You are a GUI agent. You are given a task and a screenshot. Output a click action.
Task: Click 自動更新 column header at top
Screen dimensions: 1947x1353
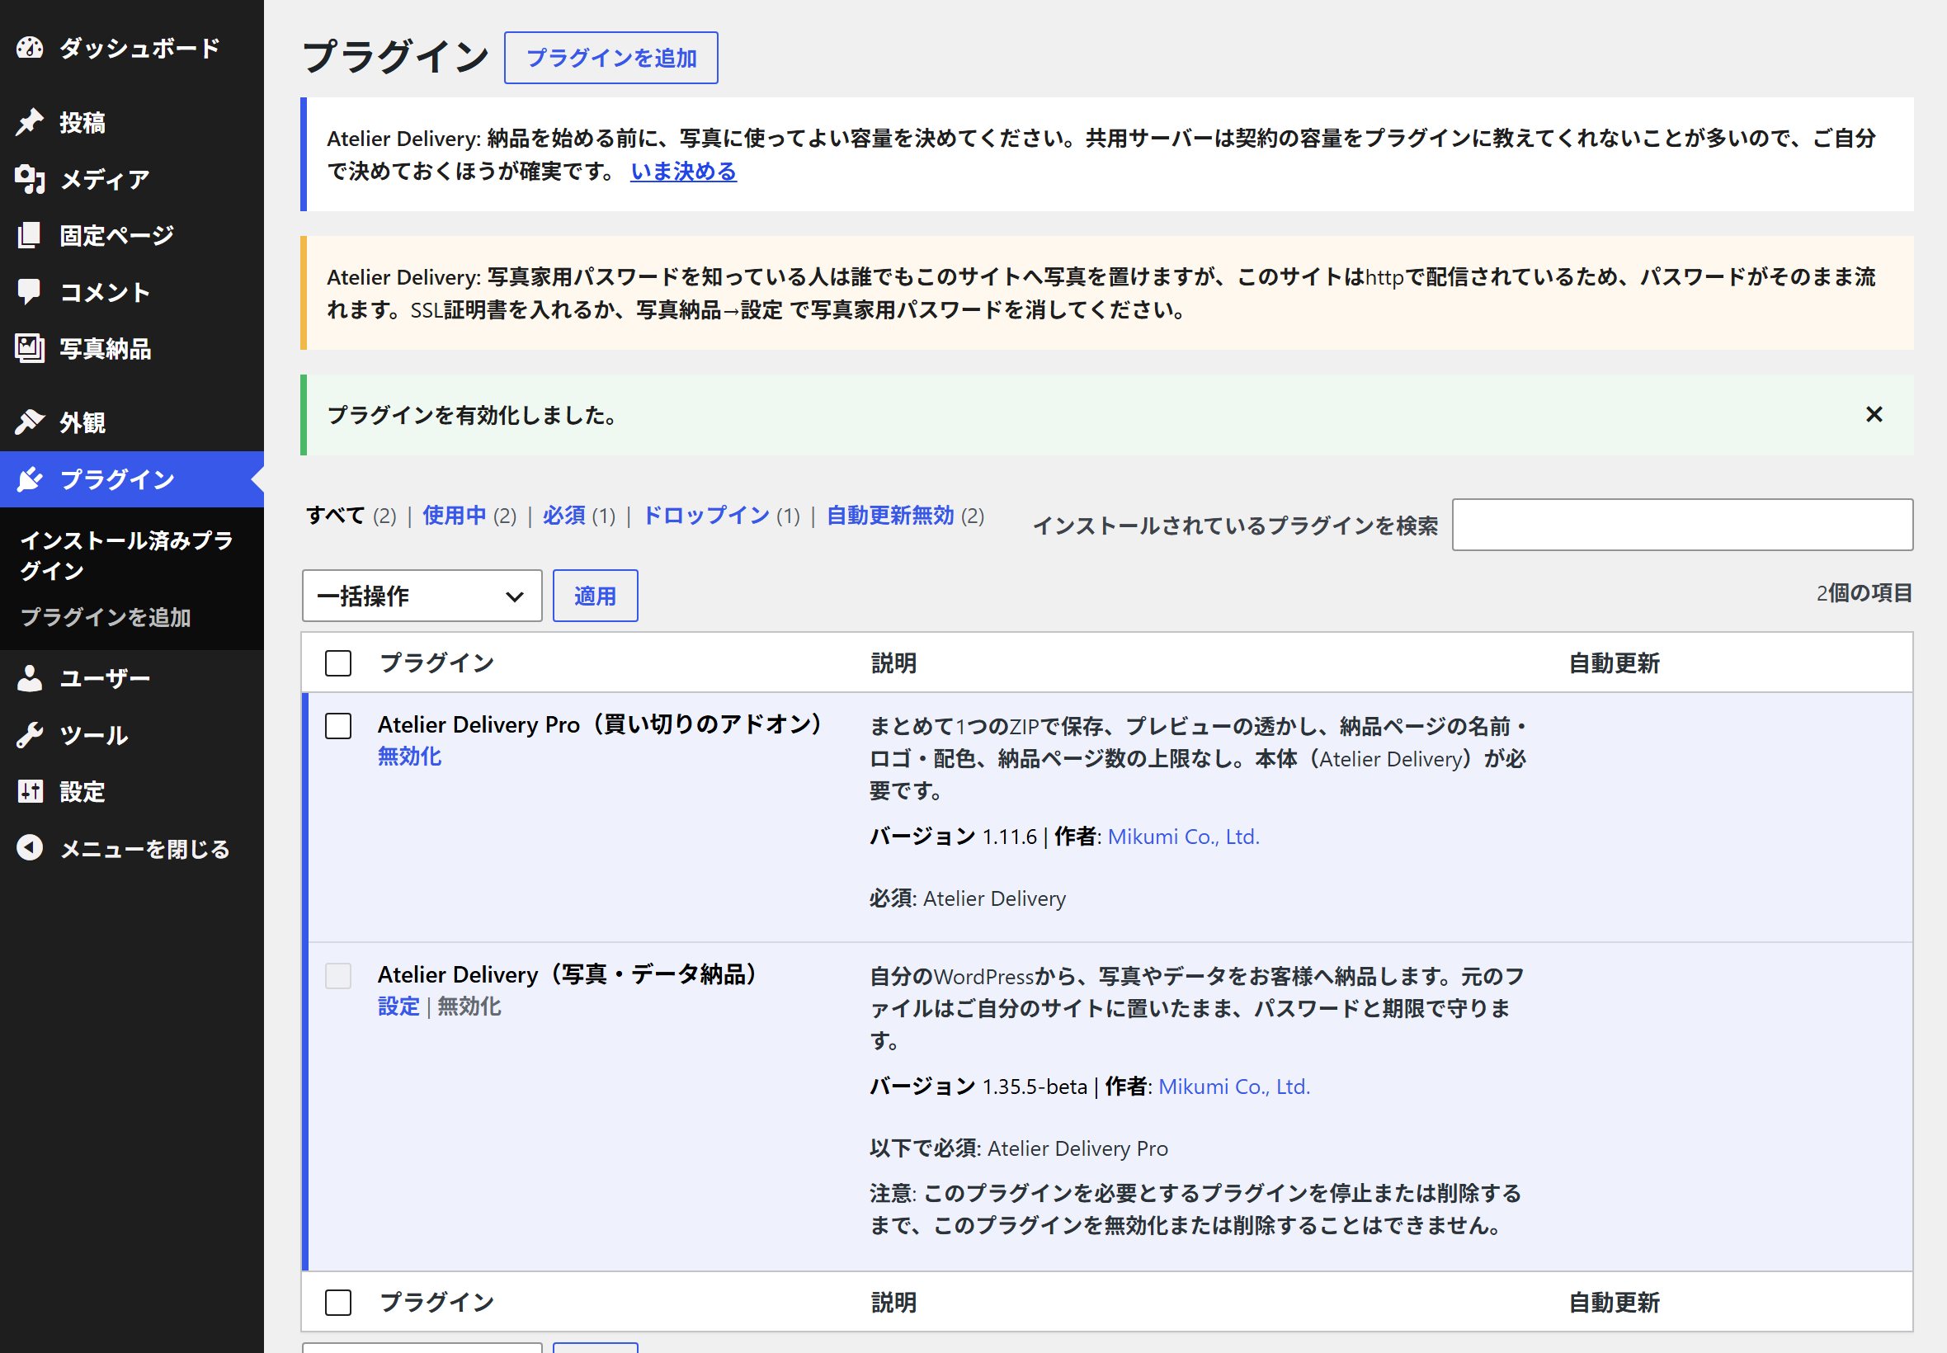[1614, 663]
